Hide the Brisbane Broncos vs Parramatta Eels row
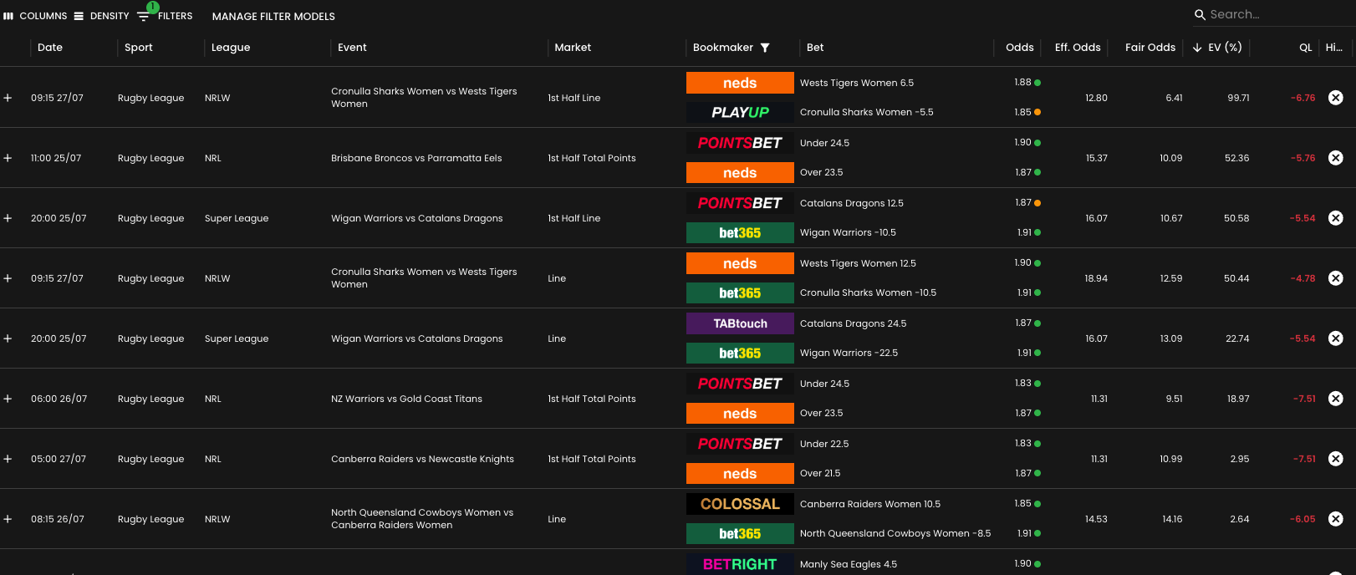This screenshot has width=1356, height=575. click(x=1336, y=158)
